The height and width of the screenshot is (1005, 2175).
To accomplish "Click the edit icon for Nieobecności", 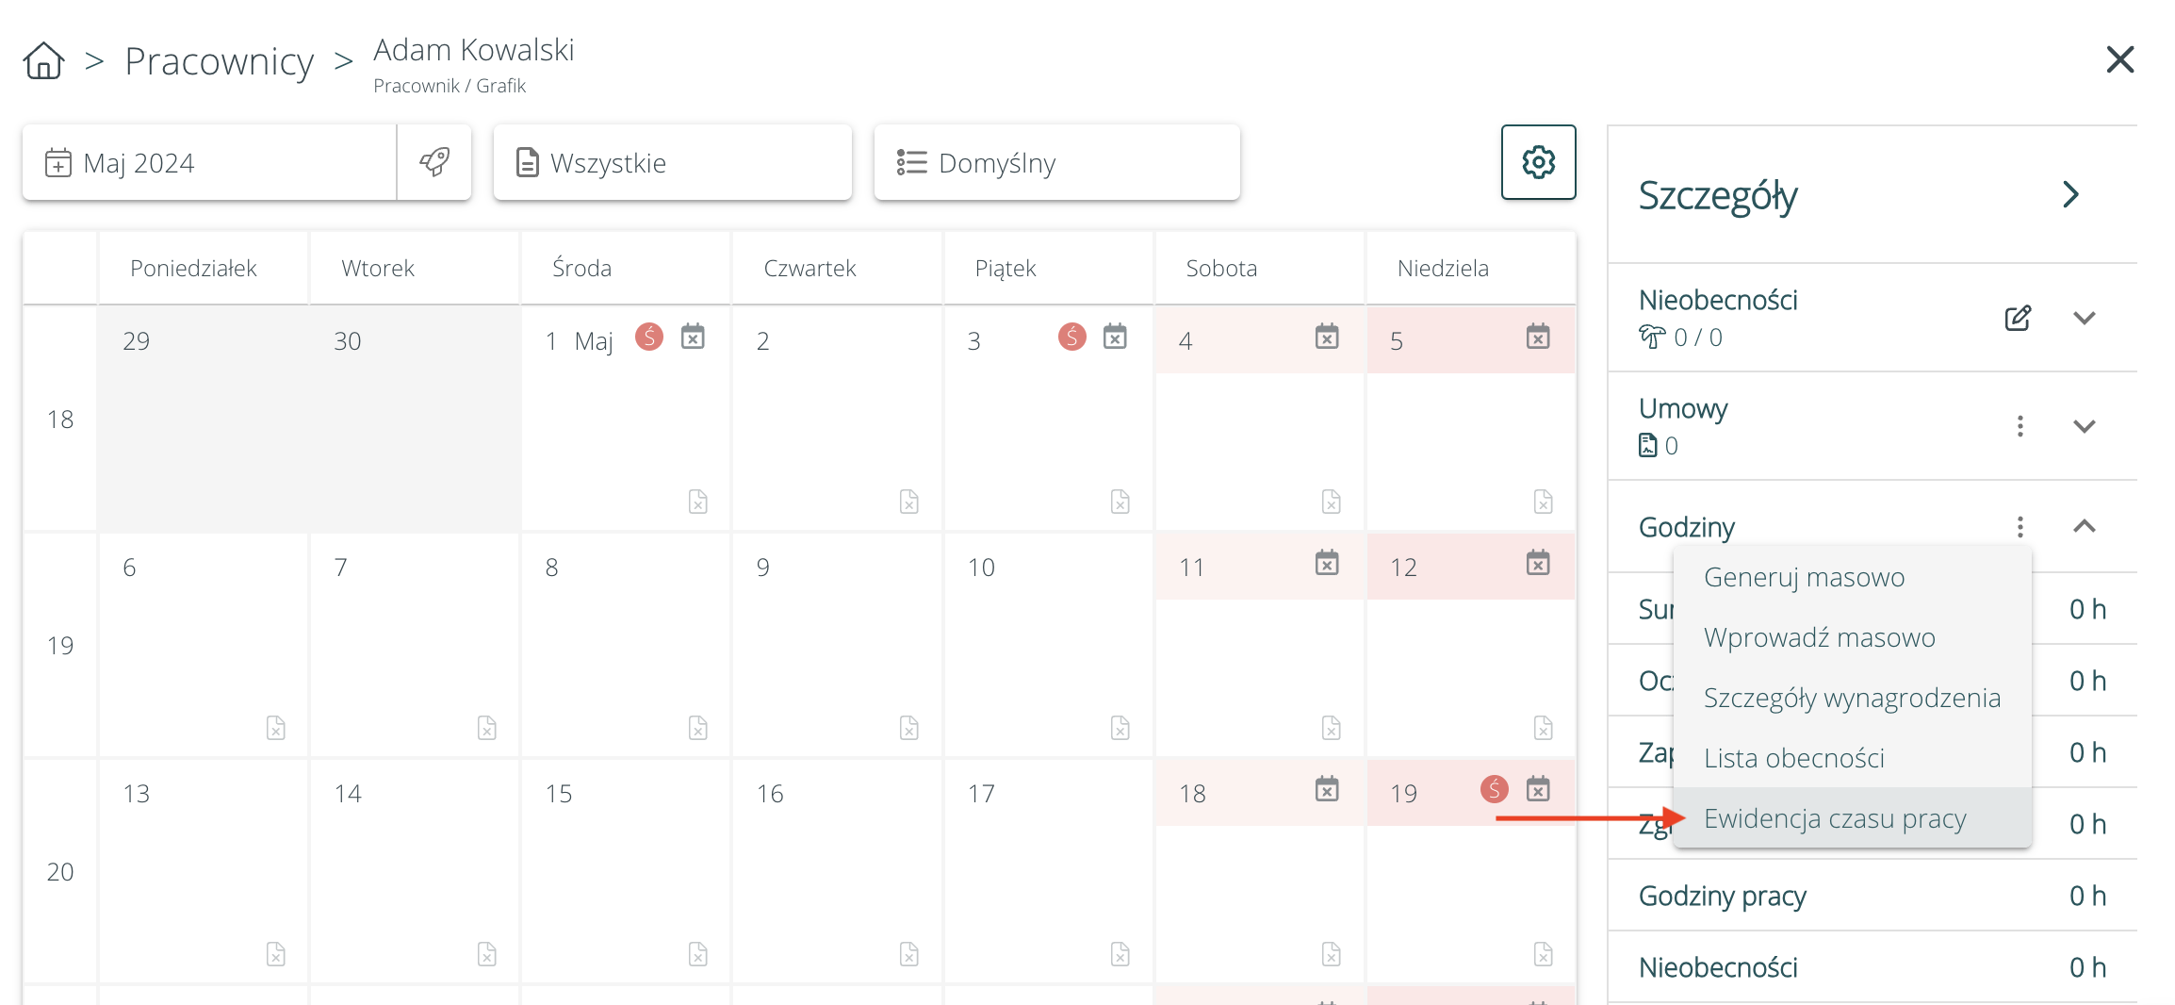I will click(x=2018, y=318).
